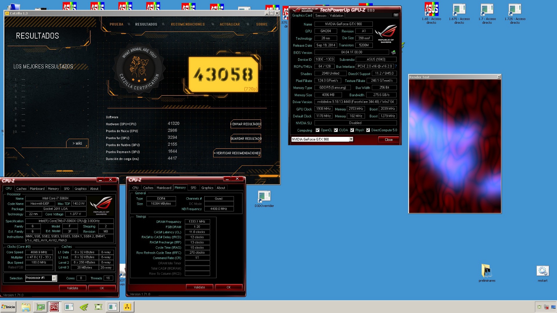Click OK in the CPU-Z CPU window
This screenshot has height=313, width=557.
pos(102,288)
